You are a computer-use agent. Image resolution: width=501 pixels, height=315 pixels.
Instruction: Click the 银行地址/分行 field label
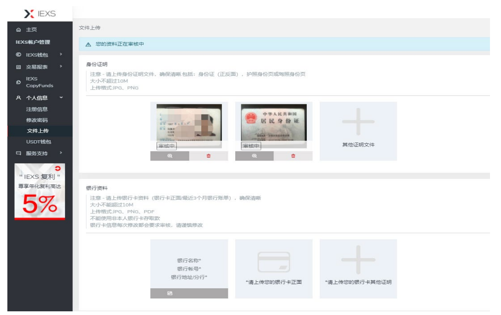(189, 277)
